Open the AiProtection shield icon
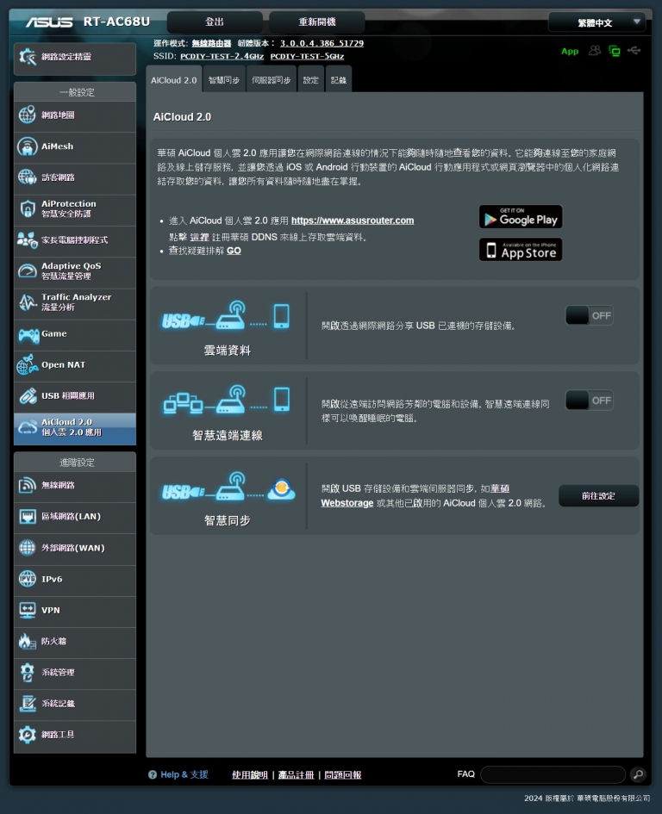This screenshot has height=814, width=662. [x=28, y=208]
